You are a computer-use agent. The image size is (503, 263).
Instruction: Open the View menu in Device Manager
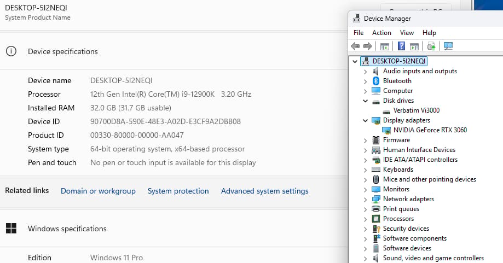point(407,33)
